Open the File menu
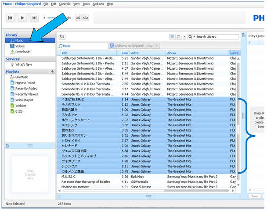The height and width of the screenshot is (210, 267). (x=46, y=4)
